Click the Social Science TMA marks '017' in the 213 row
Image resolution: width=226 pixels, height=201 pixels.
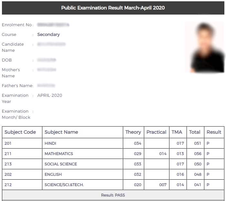(x=180, y=164)
